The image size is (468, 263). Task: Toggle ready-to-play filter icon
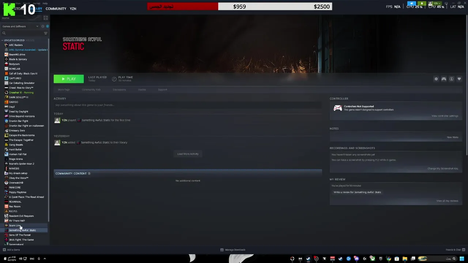(x=48, y=26)
